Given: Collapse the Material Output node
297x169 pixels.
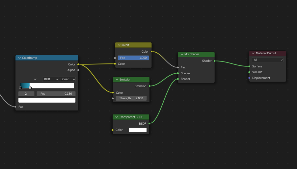Looking at the screenshot, I should pos(253,53).
